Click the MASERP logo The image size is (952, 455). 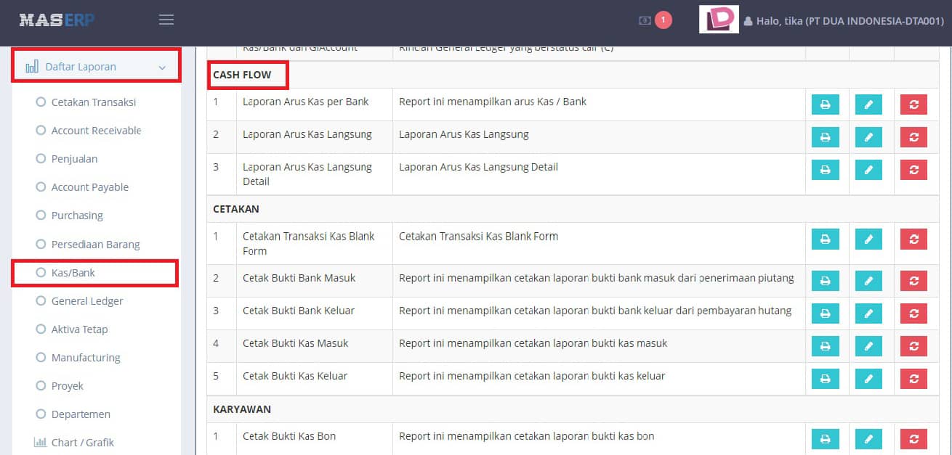pos(57,20)
